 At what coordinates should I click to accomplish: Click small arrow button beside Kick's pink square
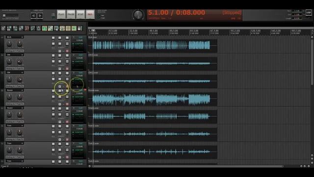(60, 51)
